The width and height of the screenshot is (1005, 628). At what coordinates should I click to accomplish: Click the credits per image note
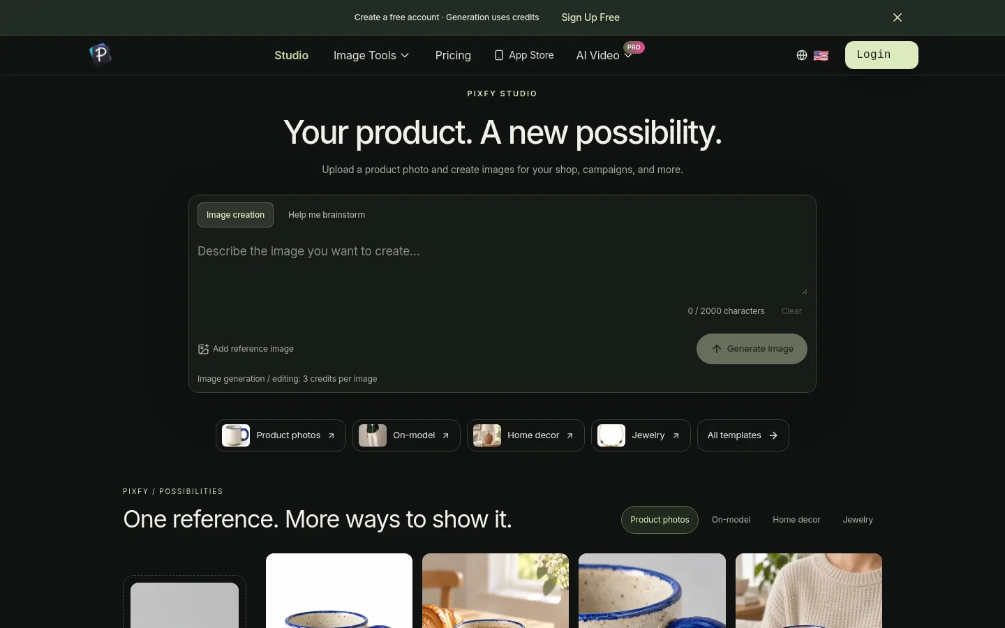click(x=287, y=379)
